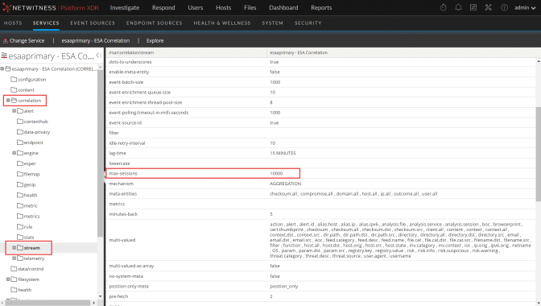Collapse the tree panel with the chevron icon
This screenshot has width=541, height=306.
pos(99,56)
